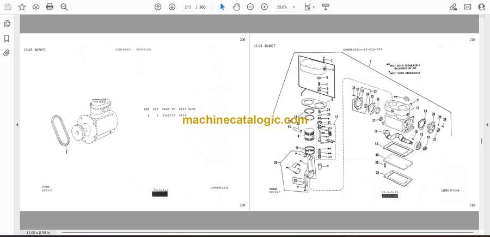Screen dimensions: 490x237
Task: Click the page number 209 at bottom
Action: tap(242, 205)
